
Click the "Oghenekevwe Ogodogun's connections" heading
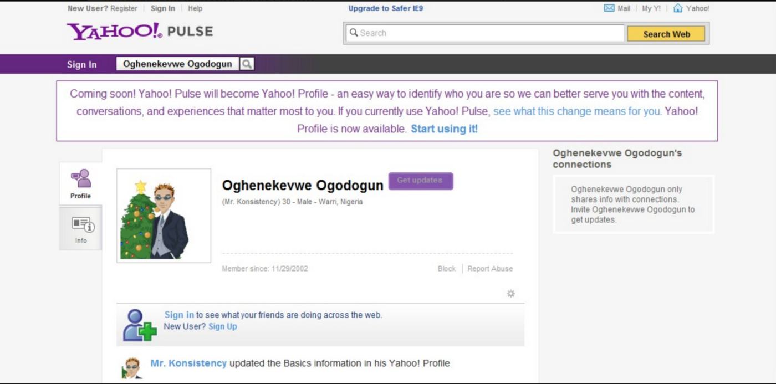coord(617,158)
